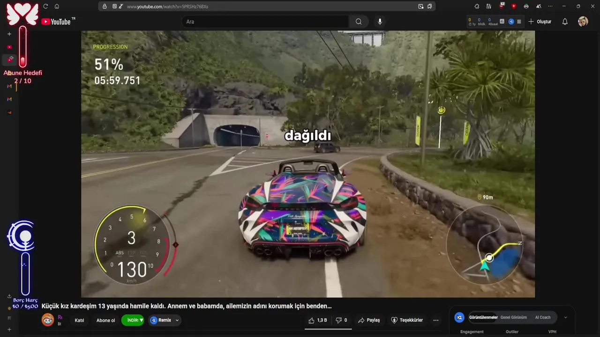600x337 pixels.
Task: Click the Teşekkürler thanks button
Action: (x=407, y=320)
